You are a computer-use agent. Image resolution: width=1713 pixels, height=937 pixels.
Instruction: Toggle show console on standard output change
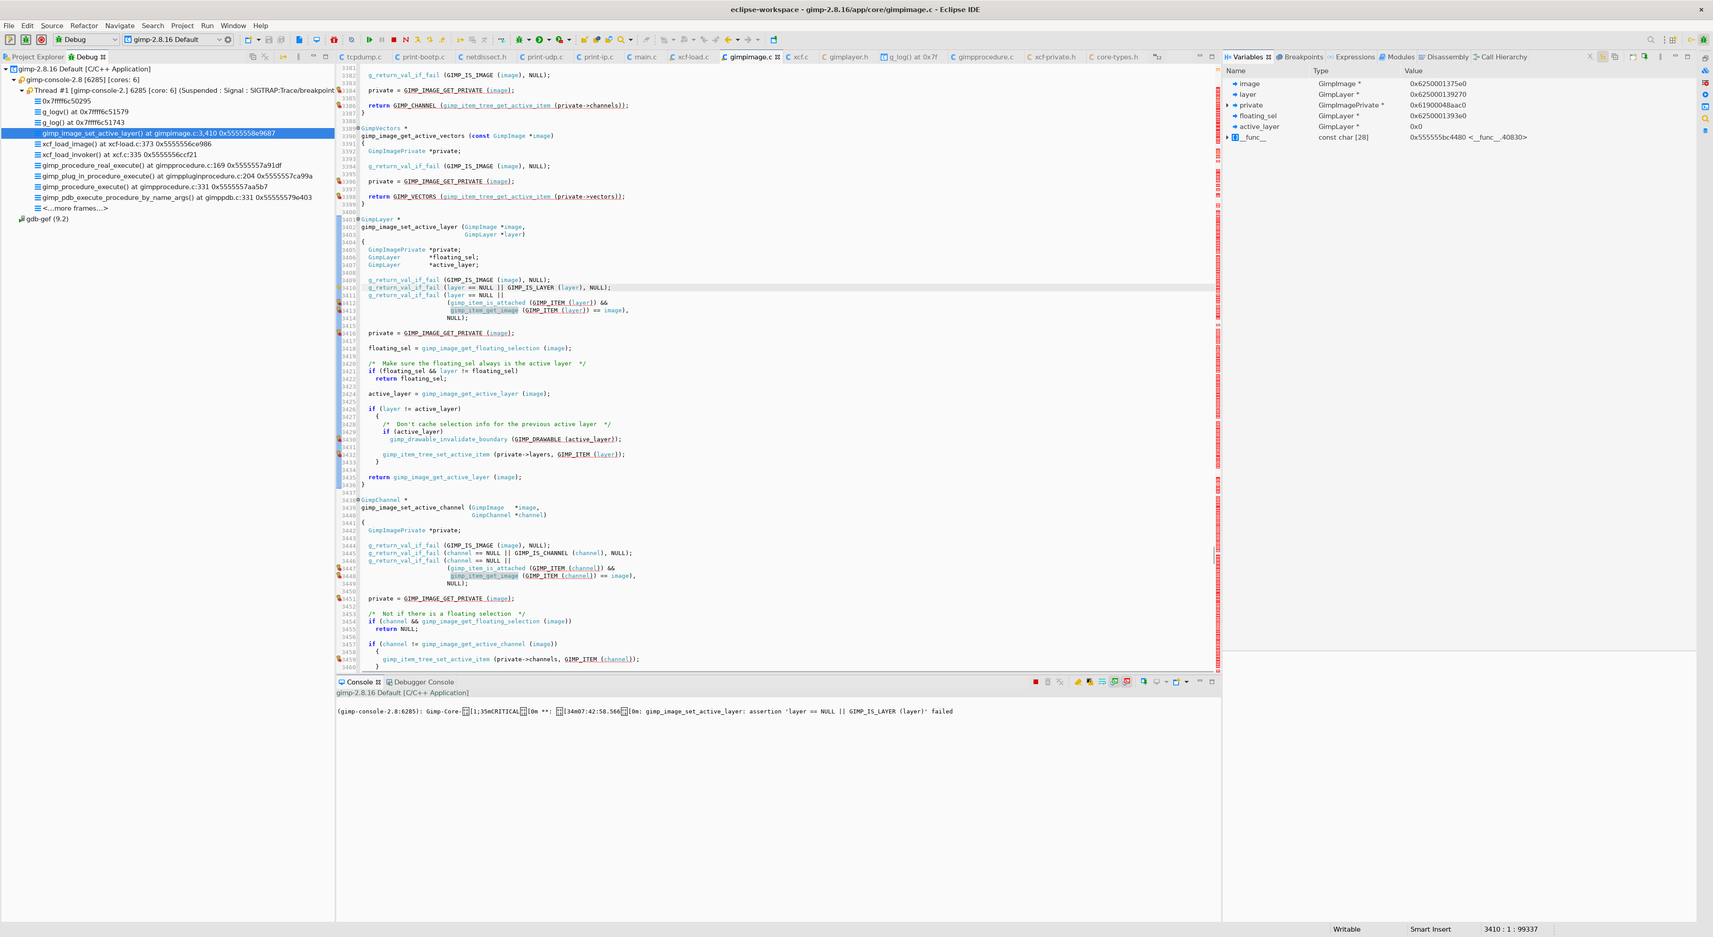coord(1114,682)
